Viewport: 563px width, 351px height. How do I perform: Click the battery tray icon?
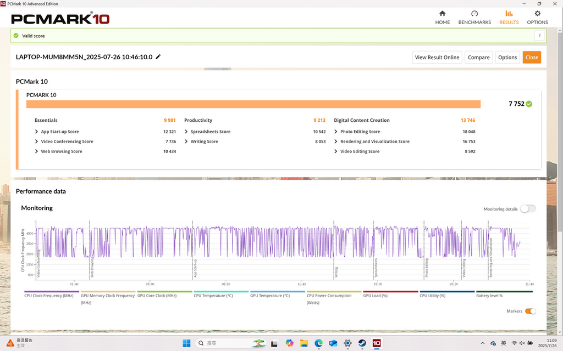pyautogui.click(x=530, y=343)
